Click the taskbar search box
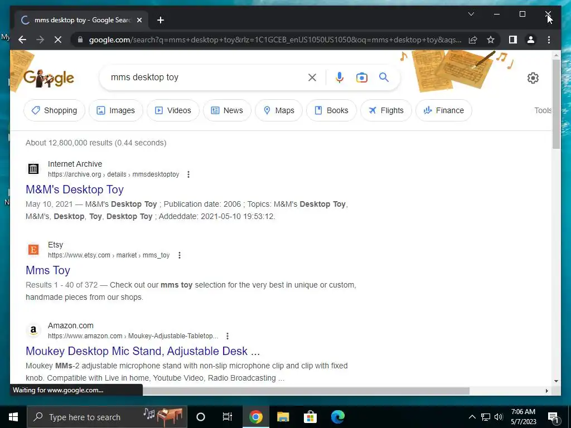This screenshot has height=428, width=571. point(107,417)
